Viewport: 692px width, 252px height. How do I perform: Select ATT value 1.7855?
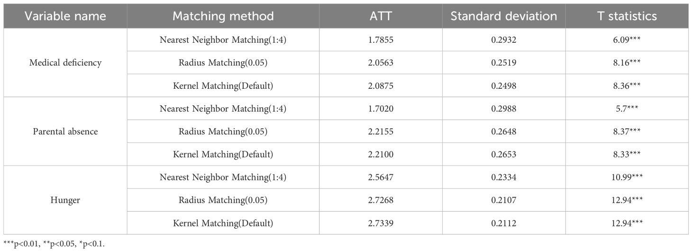380,40
